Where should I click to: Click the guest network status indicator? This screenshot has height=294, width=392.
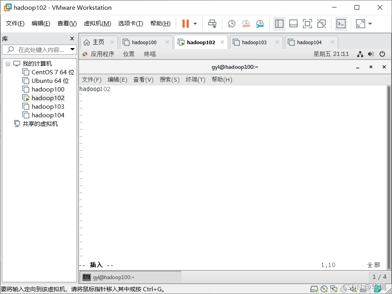coord(360,54)
